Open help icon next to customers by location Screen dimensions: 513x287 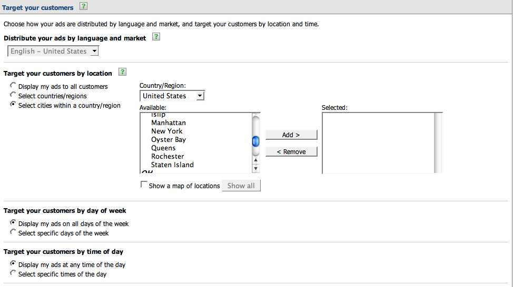(x=122, y=73)
